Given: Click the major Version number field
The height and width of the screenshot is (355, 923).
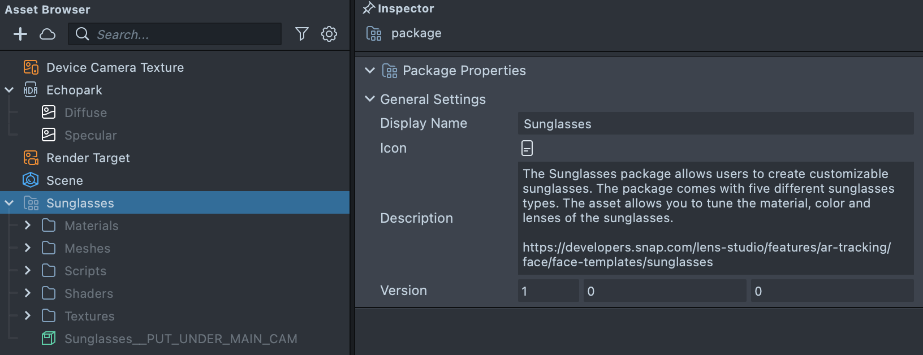Looking at the screenshot, I should pyautogui.click(x=547, y=291).
